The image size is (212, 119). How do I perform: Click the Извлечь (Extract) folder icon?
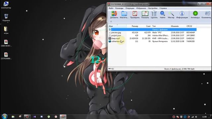(124, 14)
